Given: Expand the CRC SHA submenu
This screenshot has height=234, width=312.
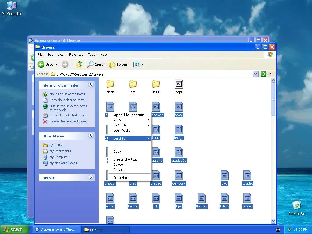Looking at the screenshot, I should coord(129,125).
